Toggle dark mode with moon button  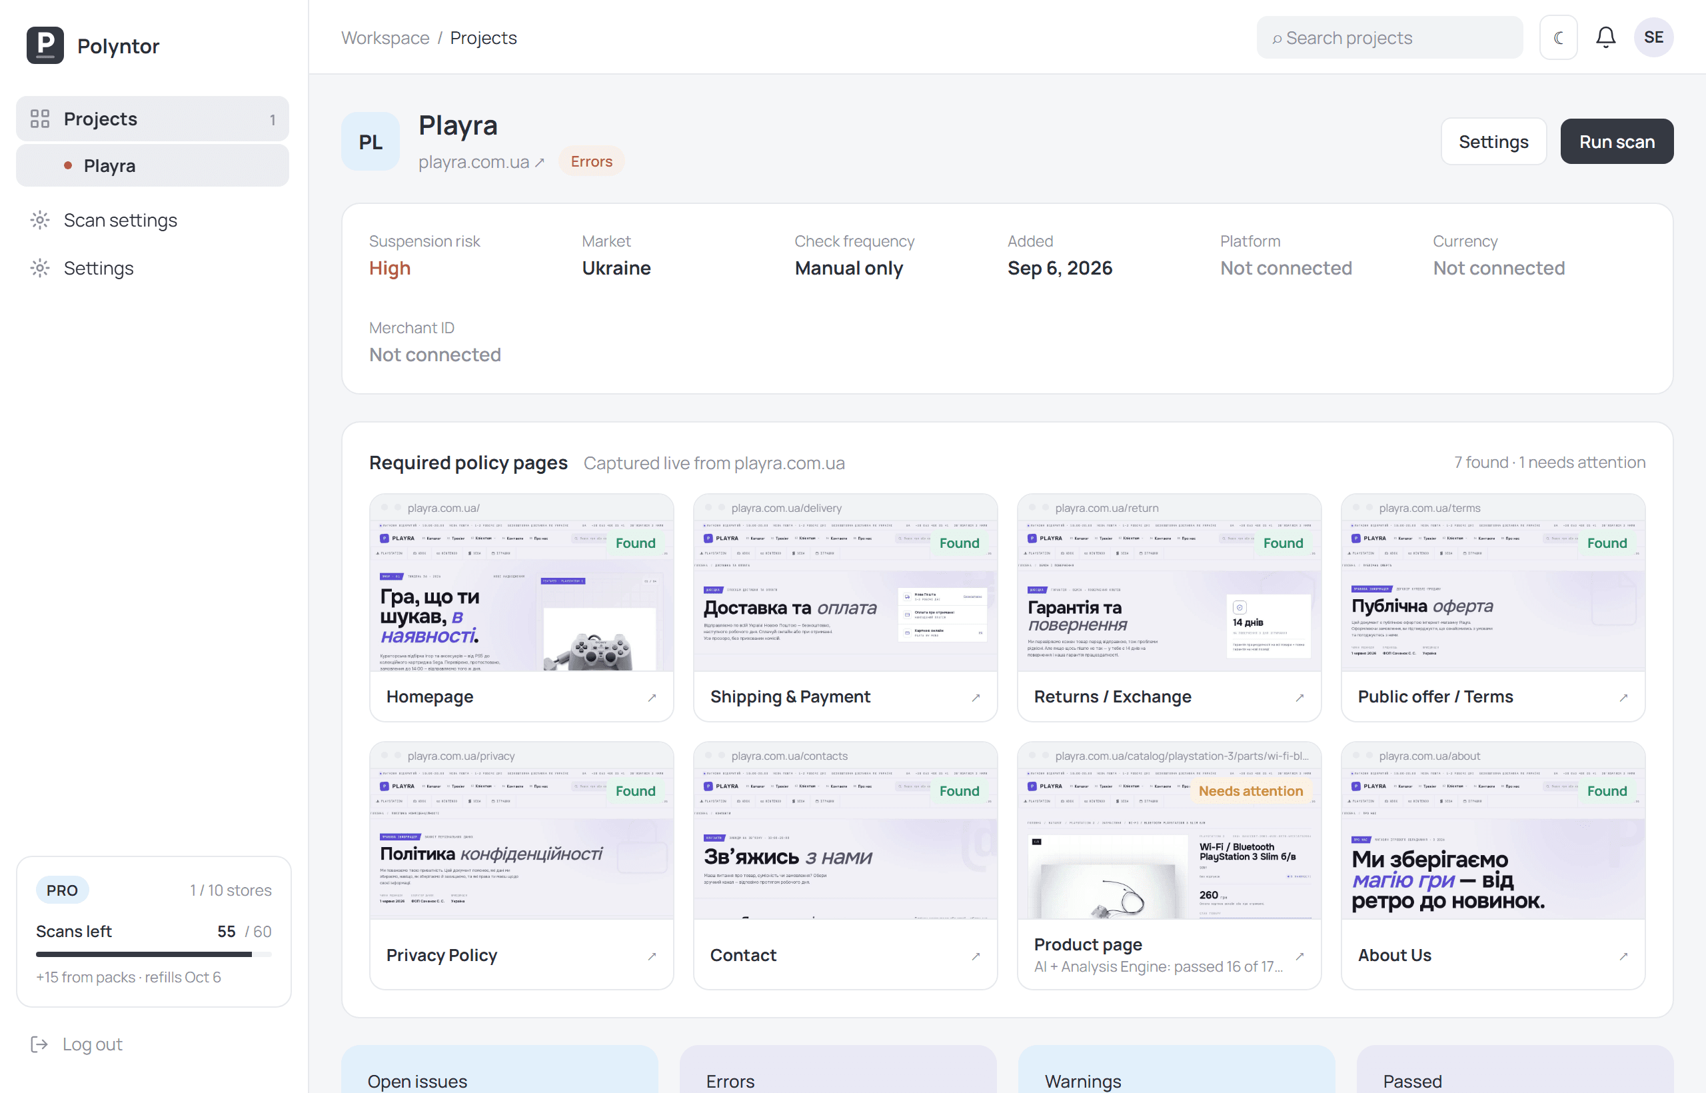click(x=1559, y=37)
